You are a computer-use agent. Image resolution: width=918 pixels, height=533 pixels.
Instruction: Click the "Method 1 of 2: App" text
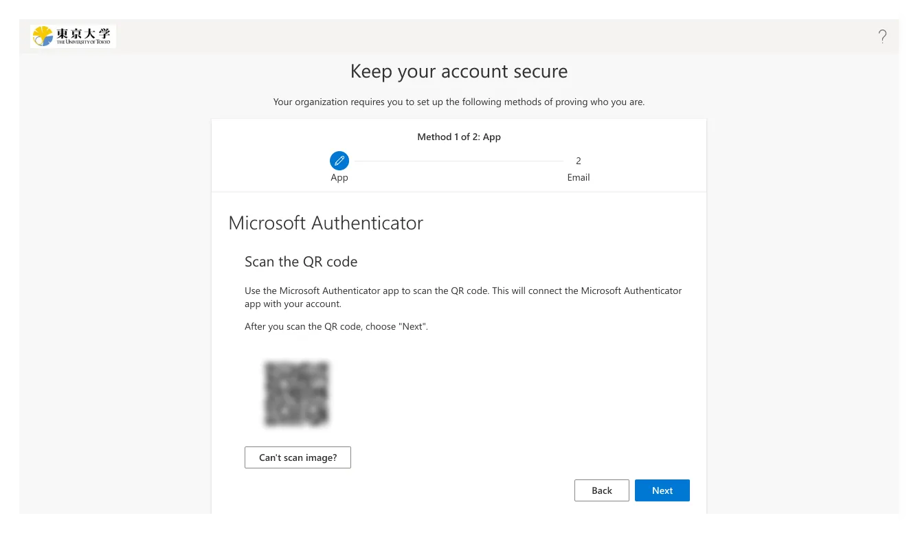point(459,137)
